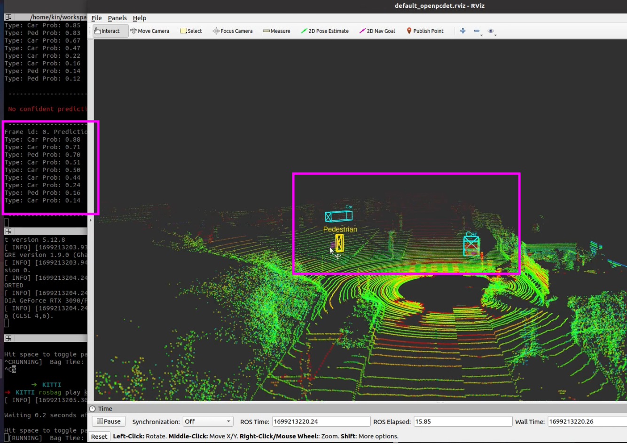
Task: Open the Synchronization dropdown set to Off
Action: (208, 421)
